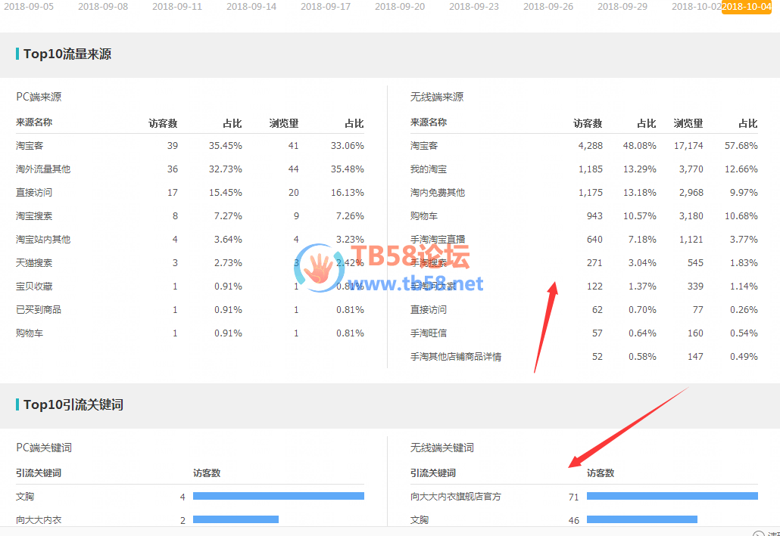Select the 48.08% share value
780x536 pixels.
[x=640, y=146]
